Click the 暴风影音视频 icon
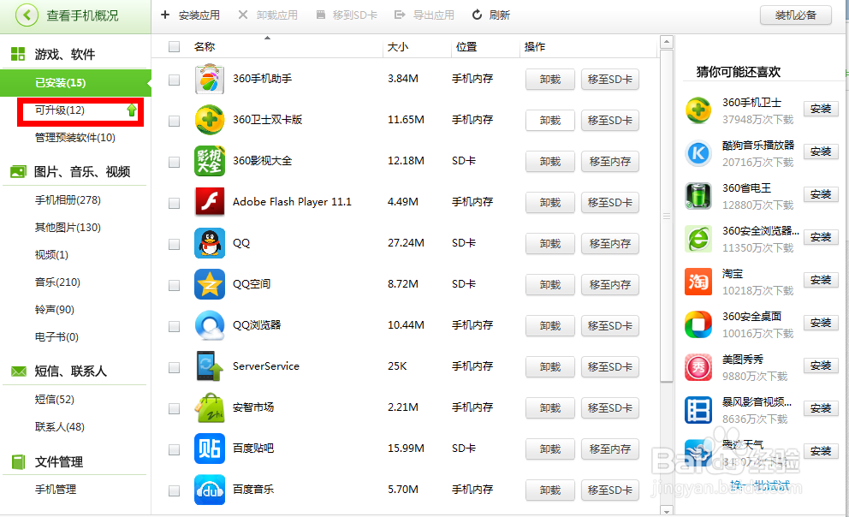Viewport: 849px width, 517px height. pos(698,410)
